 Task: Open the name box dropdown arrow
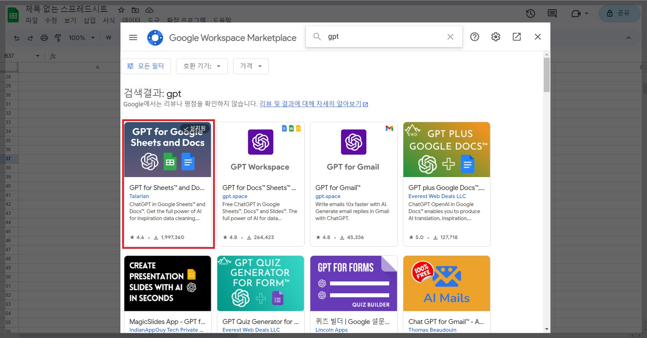point(37,56)
